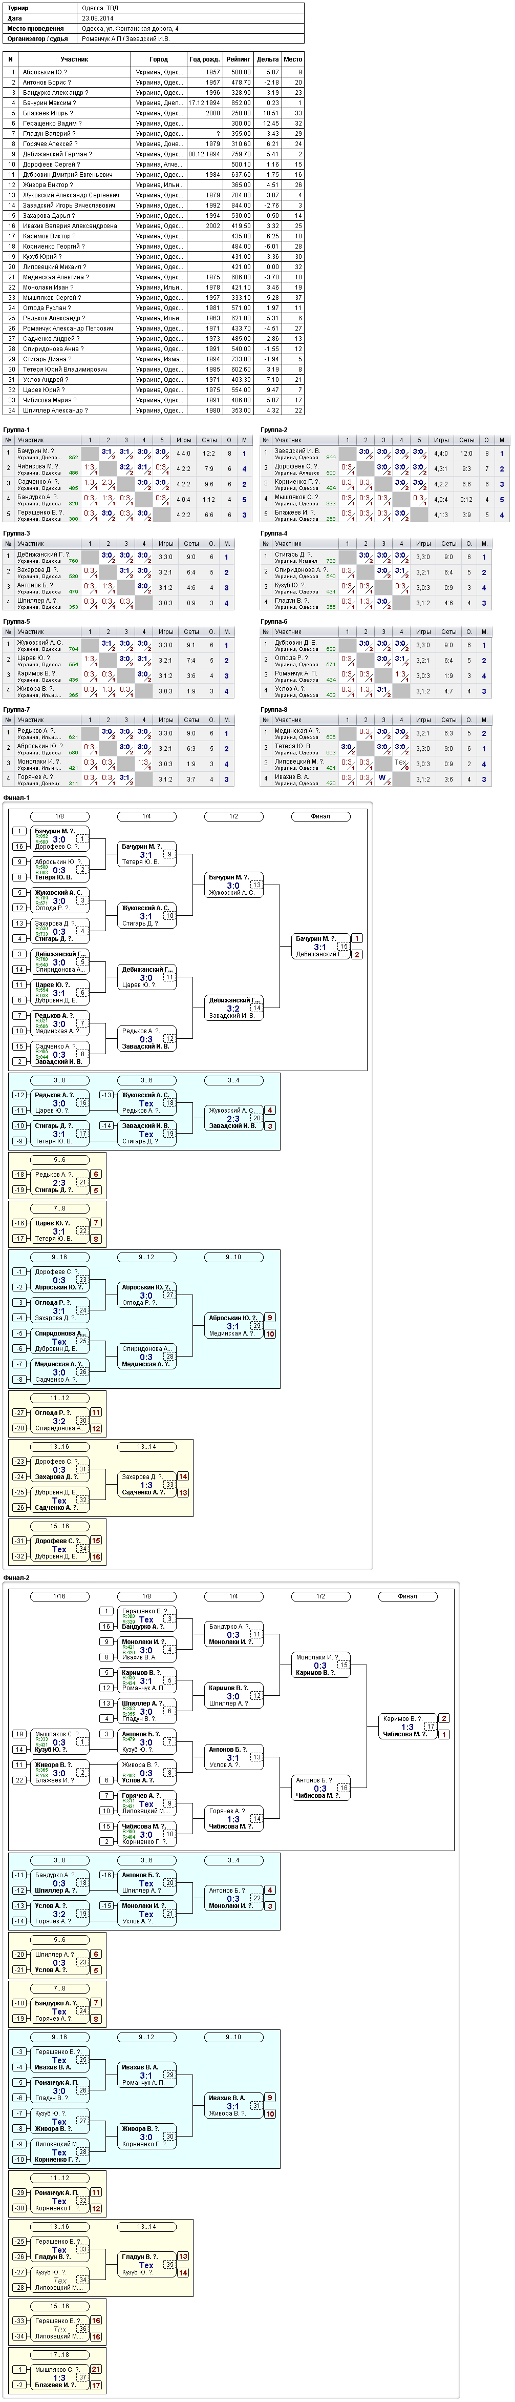Click the 1/8 round label in Финал-1
515x2402 pixels.
click(59, 816)
